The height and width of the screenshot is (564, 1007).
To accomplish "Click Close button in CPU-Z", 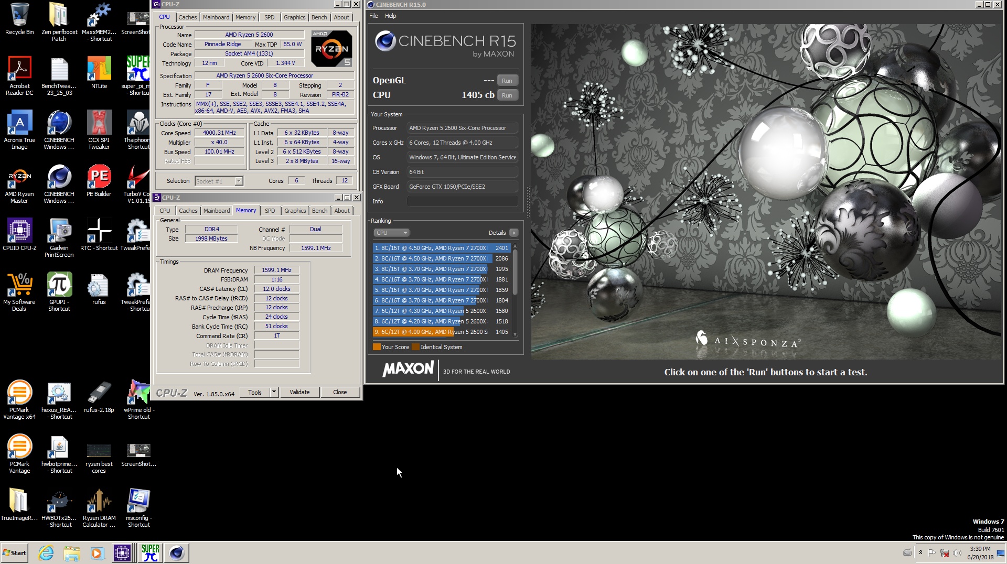I will tap(340, 392).
